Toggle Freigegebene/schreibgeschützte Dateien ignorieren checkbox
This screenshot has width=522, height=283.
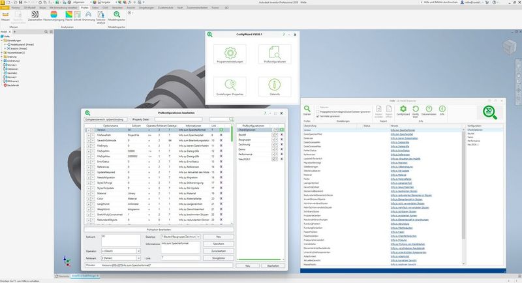point(318,112)
